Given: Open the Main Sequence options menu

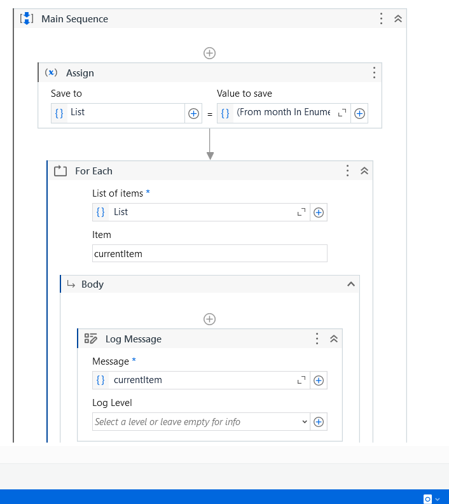Looking at the screenshot, I should pos(381,18).
